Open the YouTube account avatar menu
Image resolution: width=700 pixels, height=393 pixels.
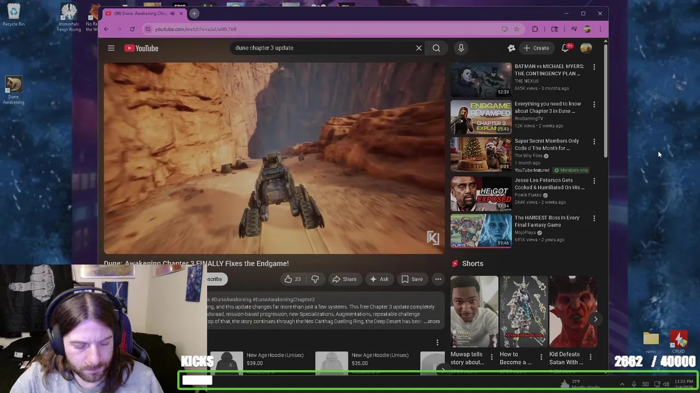(x=586, y=48)
